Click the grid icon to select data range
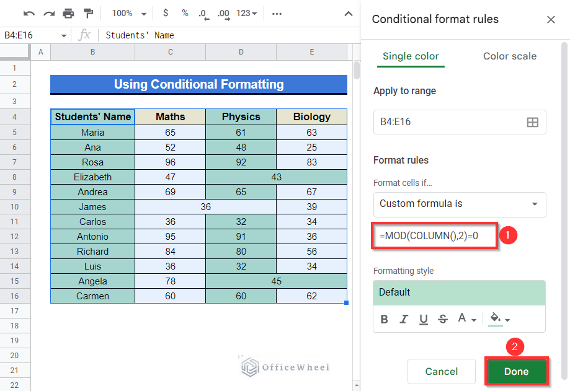The width and height of the screenshot is (570, 391). pos(532,122)
